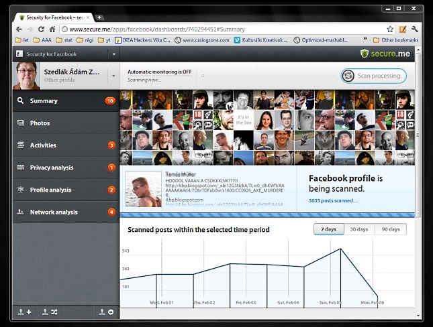Click the Sun, Feb 05 chart peak point
Screen dimensions: 433x327
pos(340,249)
